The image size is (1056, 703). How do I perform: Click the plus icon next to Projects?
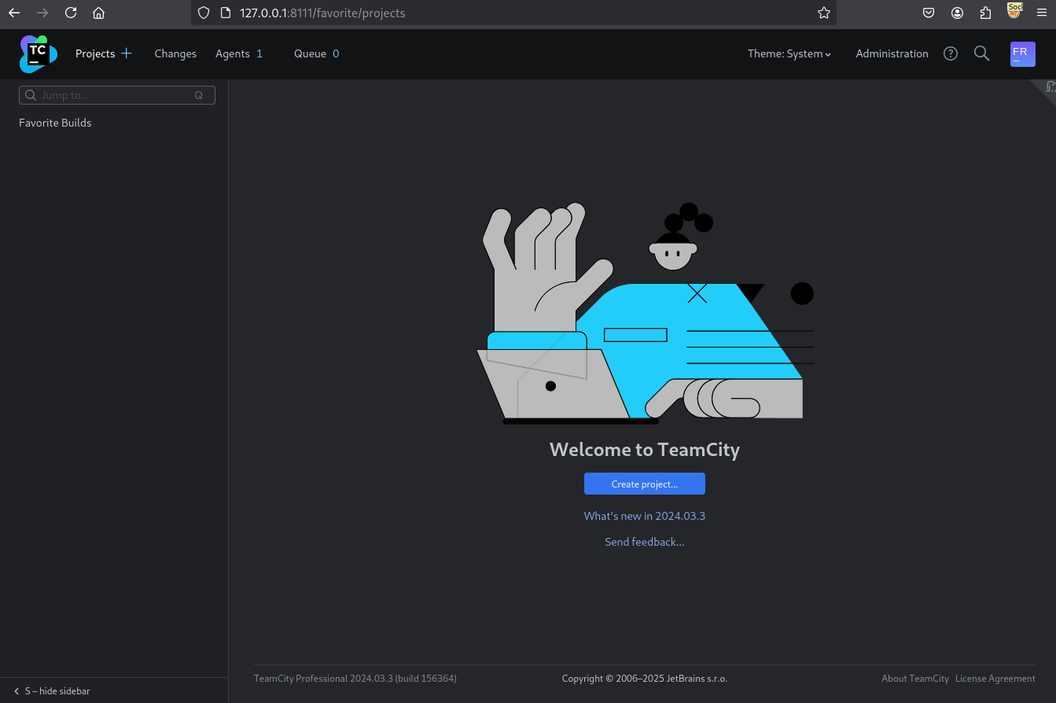coord(127,53)
